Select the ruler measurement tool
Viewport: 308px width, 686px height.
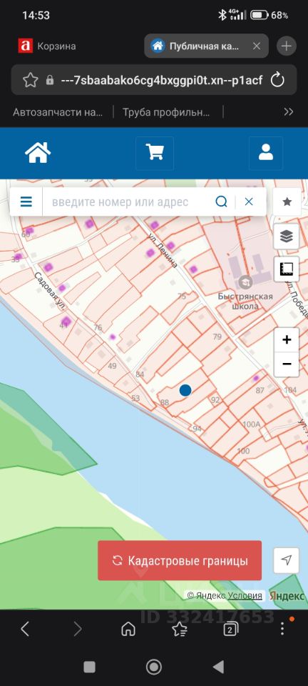[287, 269]
